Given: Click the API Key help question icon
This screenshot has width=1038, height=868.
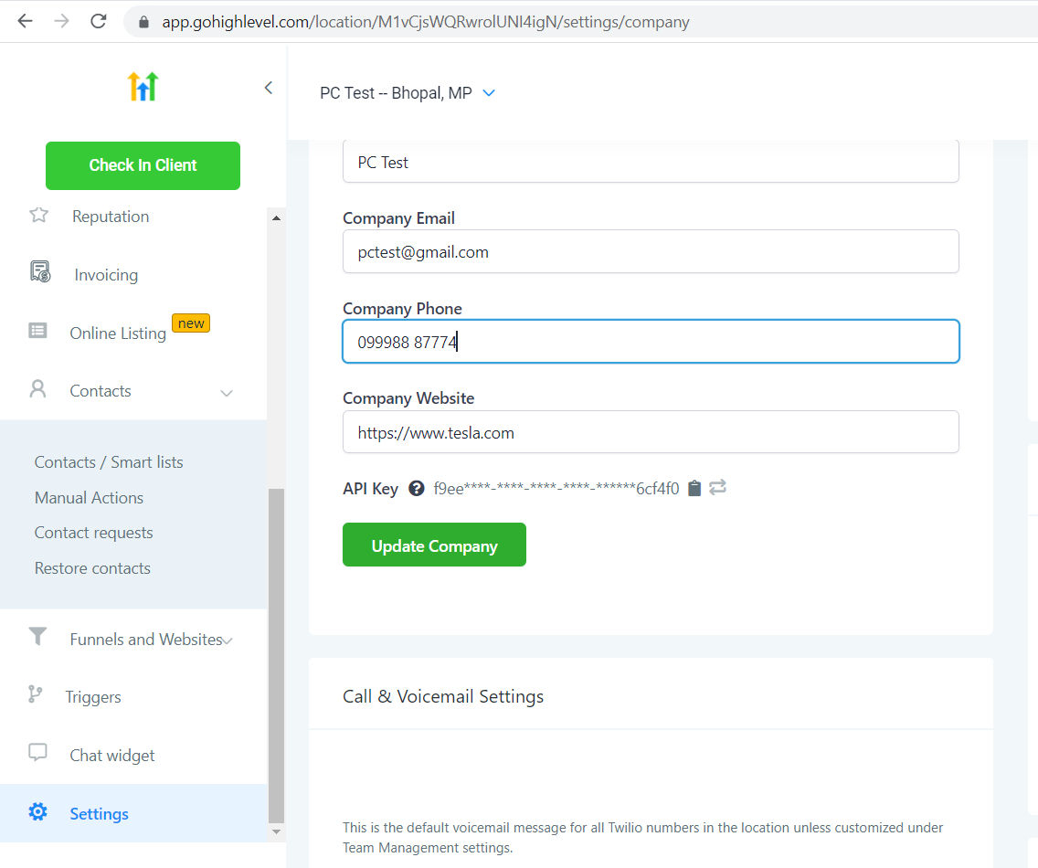Looking at the screenshot, I should 417,489.
